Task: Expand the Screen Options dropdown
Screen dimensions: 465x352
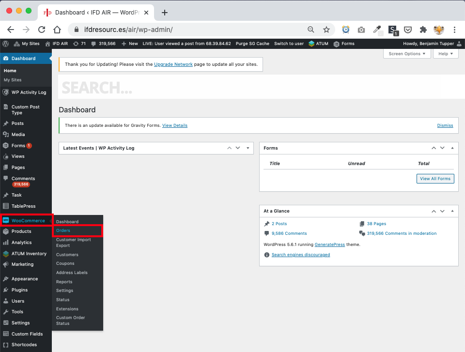Action: pyautogui.click(x=407, y=54)
